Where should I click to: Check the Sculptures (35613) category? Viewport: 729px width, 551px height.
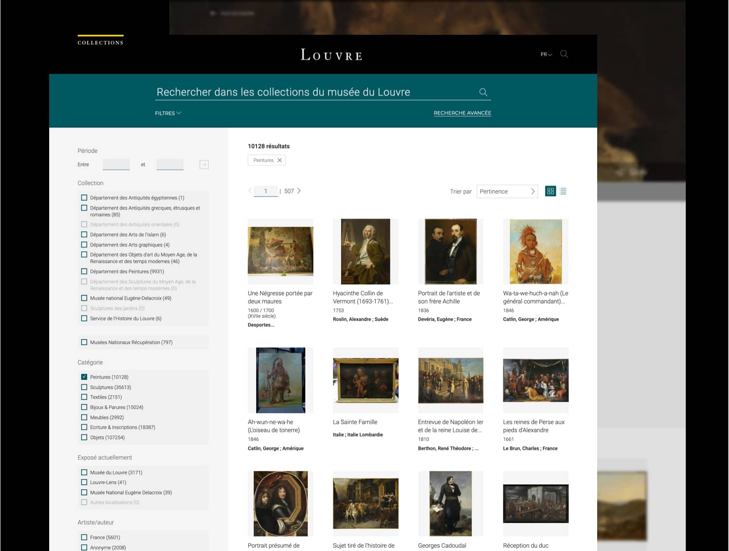click(84, 387)
